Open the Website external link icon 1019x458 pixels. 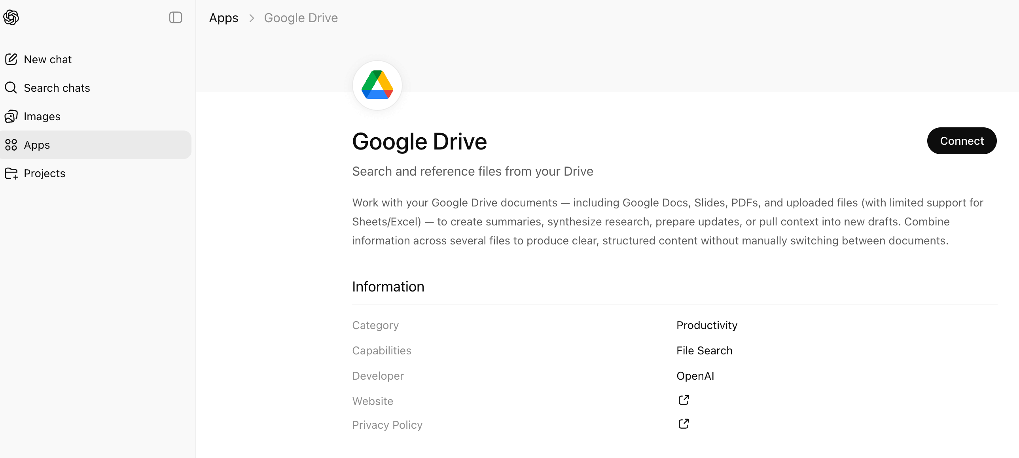point(684,400)
